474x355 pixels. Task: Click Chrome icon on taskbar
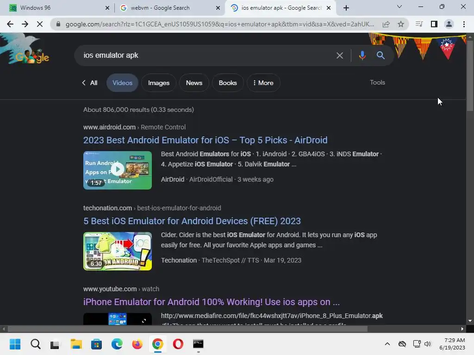(x=157, y=344)
